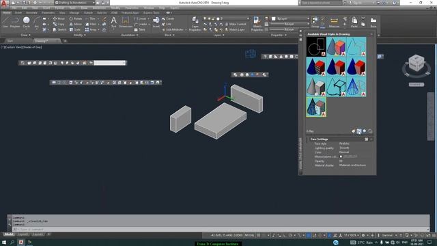Image resolution: width=437 pixels, height=246 pixels.
Task: Switch to the Layout1 tab
Action: point(23,234)
